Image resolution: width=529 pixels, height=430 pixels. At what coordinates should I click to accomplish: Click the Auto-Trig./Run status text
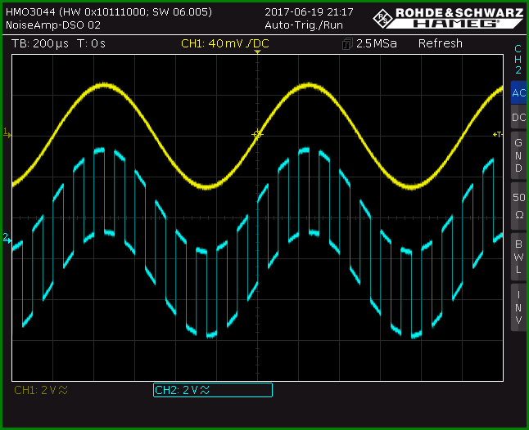coord(304,25)
